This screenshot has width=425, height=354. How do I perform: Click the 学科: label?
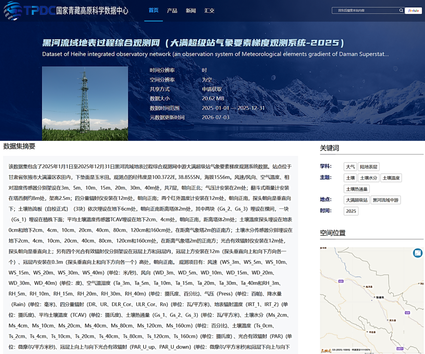tap(325, 166)
